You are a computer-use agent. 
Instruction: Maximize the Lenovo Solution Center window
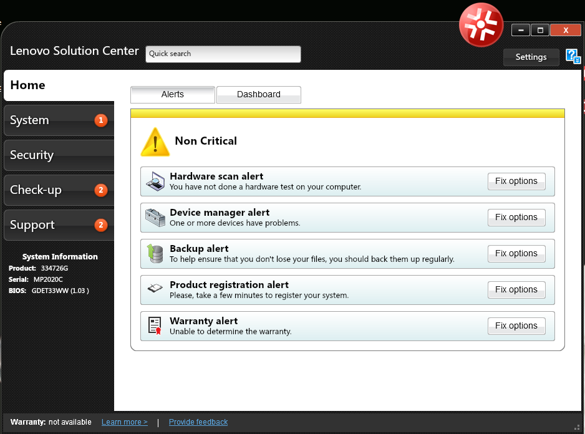click(540, 30)
